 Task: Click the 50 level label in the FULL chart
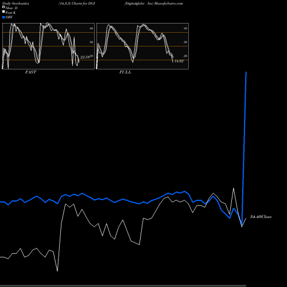click(x=185, y=42)
